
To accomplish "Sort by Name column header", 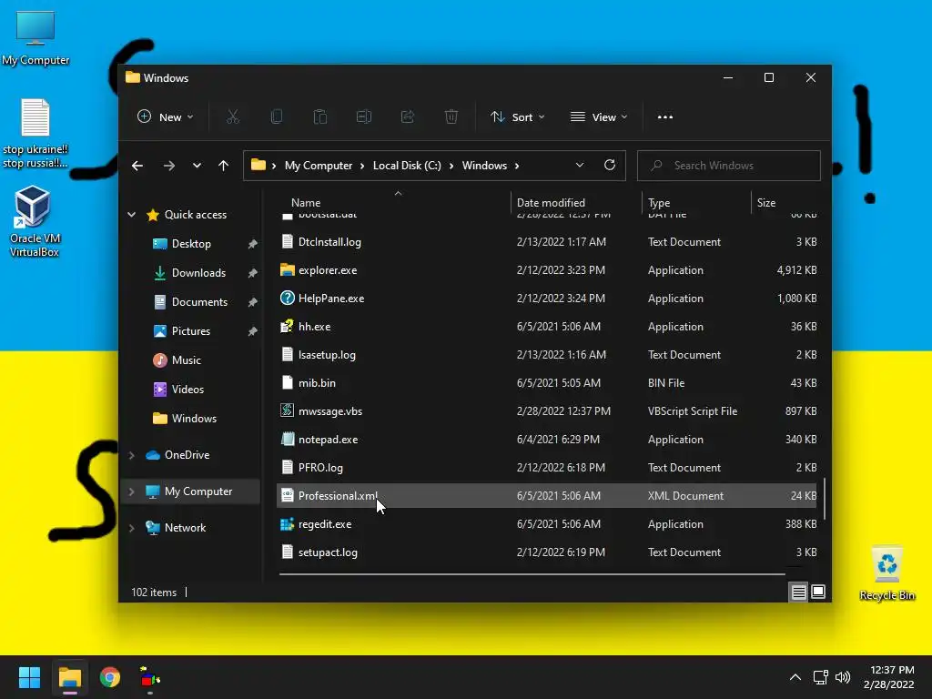I will pos(306,203).
